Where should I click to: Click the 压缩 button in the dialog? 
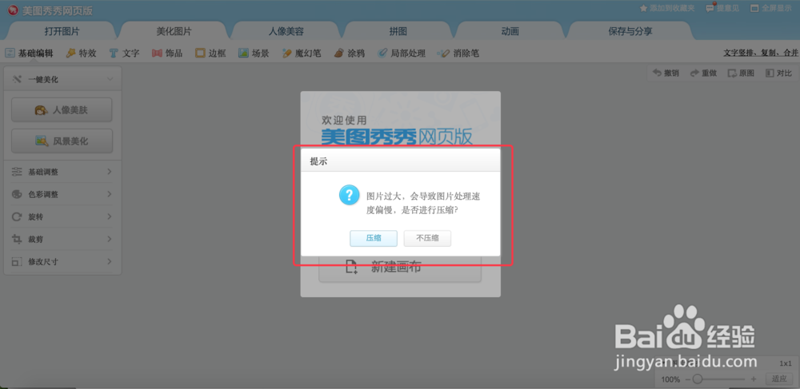374,238
